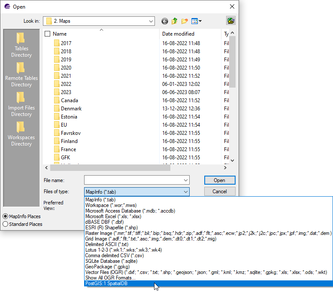Select the Favrskov folder icon
Viewport: 333px width, 292px height.
click(57, 133)
